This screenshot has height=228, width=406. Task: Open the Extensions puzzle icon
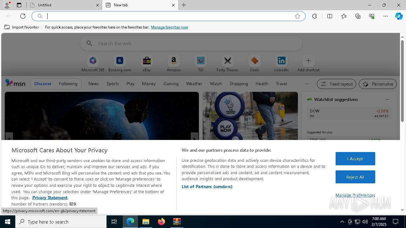[314, 16]
